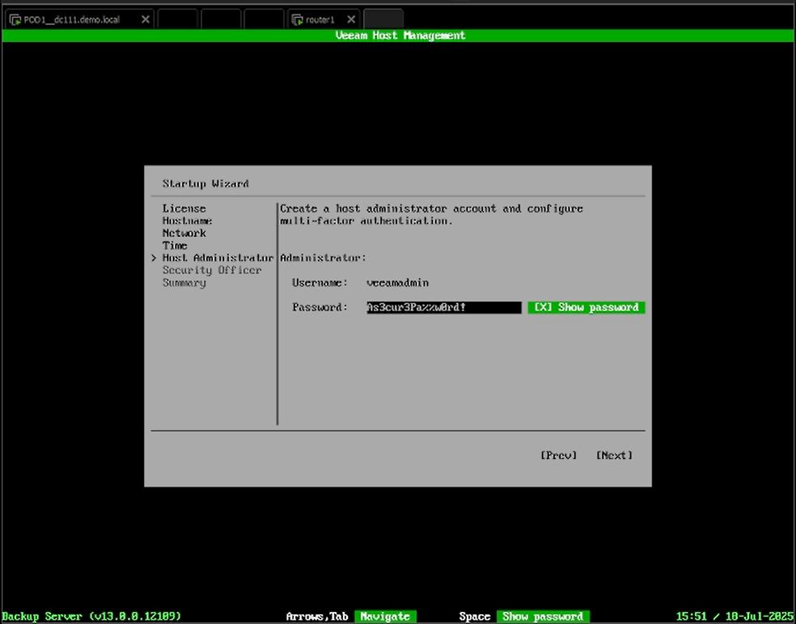Screen dimensions: 796x624
Task: Switch to the POD1__dc111.demo.local tab
Action: tap(71, 19)
